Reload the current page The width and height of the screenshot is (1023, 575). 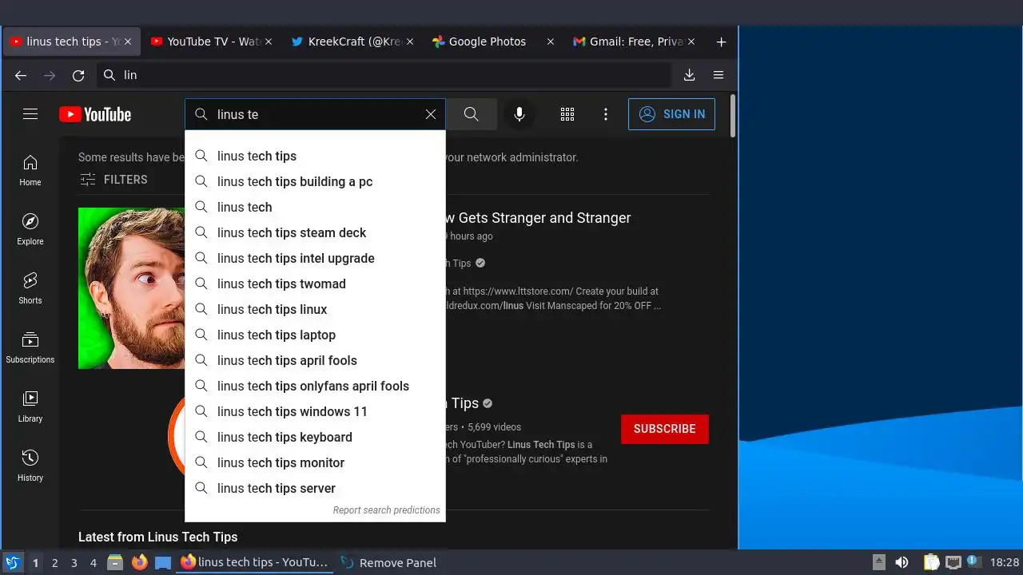78,75
